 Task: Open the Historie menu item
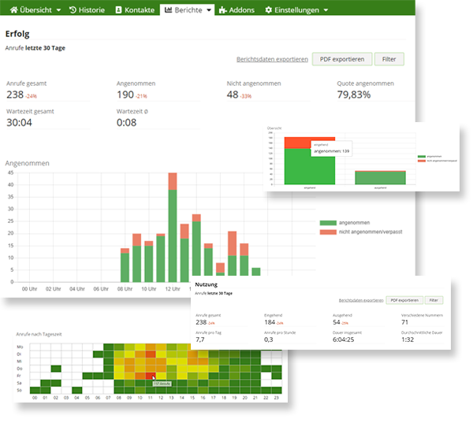(x=89, y=9)
